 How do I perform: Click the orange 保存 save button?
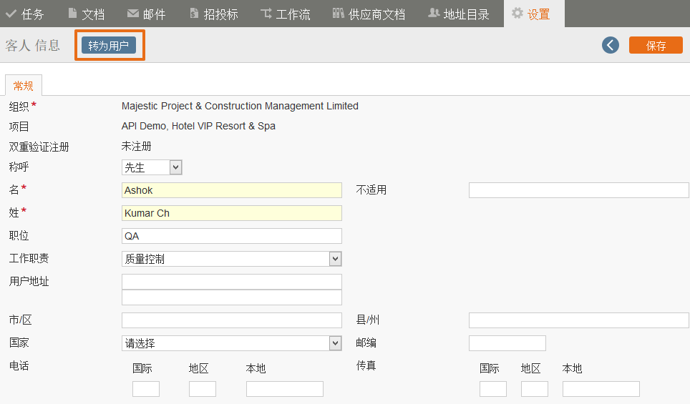coord(656,45)
